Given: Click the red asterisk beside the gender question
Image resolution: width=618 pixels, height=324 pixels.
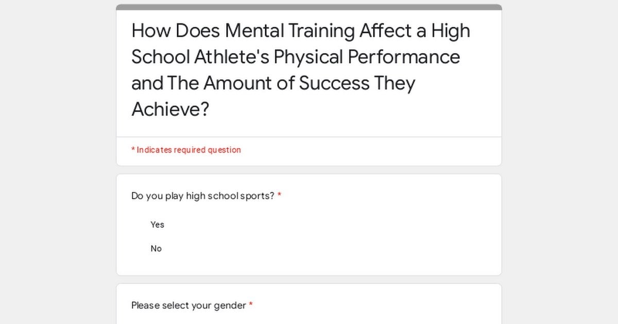Looking at the screenshot, I should click(x=251, y=305).
